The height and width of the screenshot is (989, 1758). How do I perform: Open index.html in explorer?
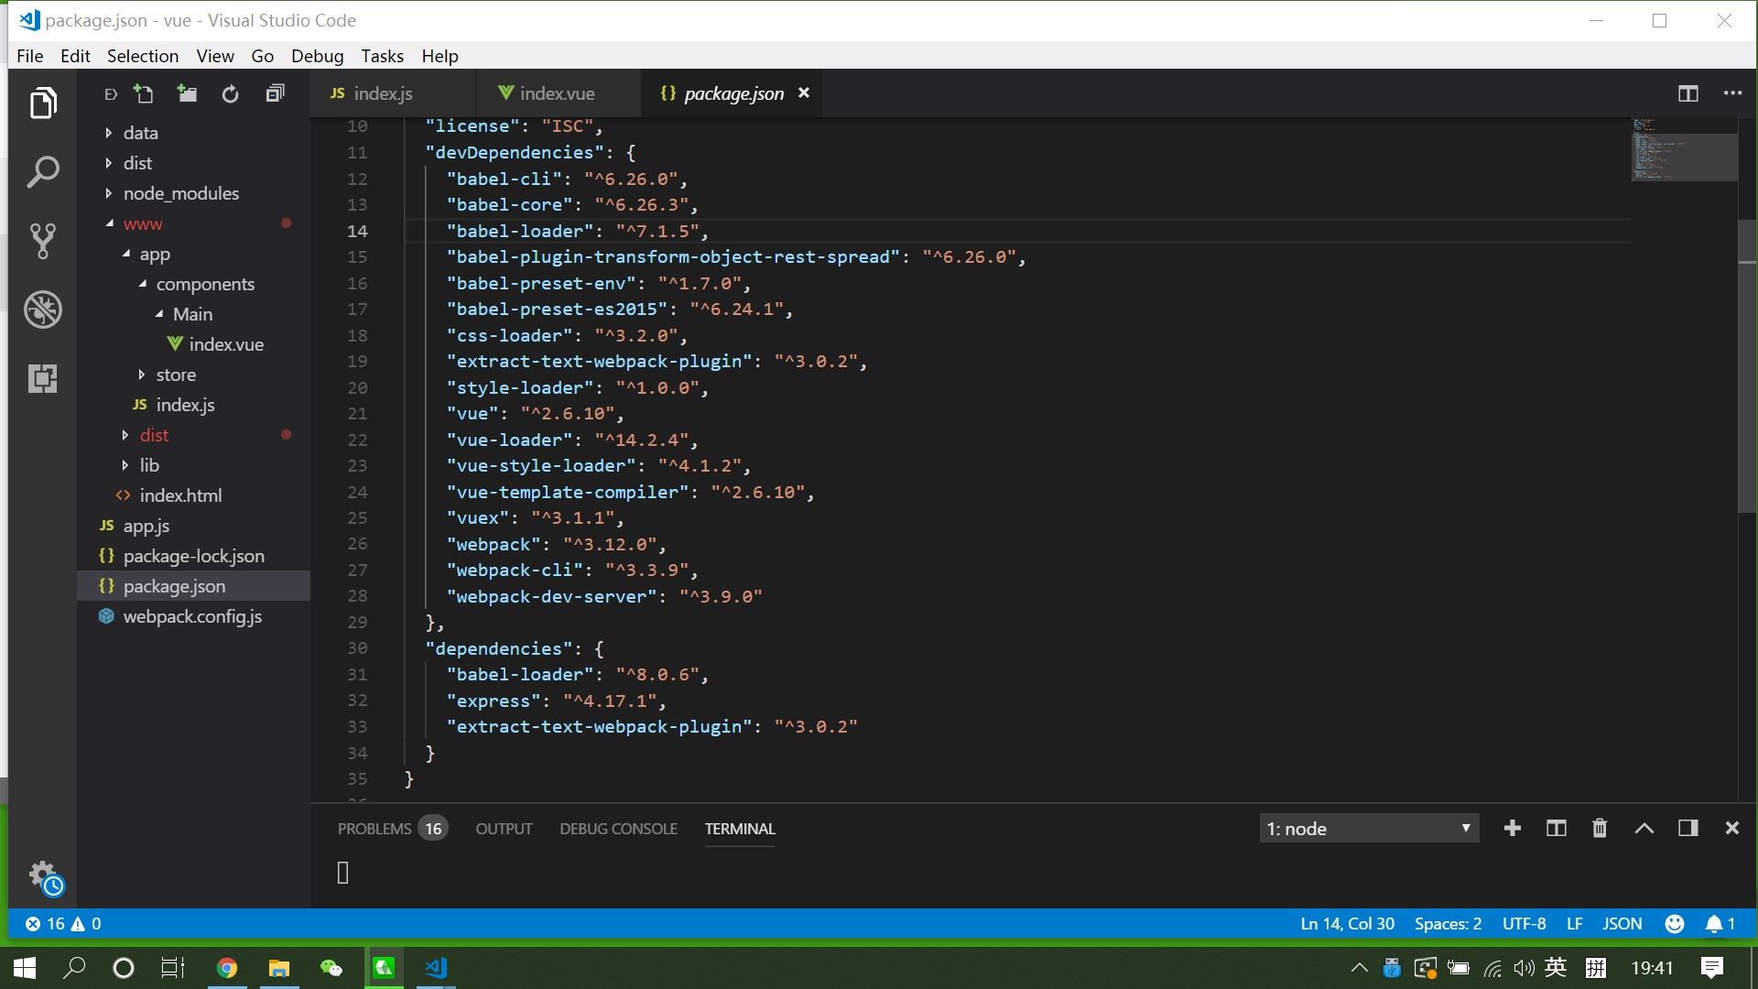pos(193,495)
